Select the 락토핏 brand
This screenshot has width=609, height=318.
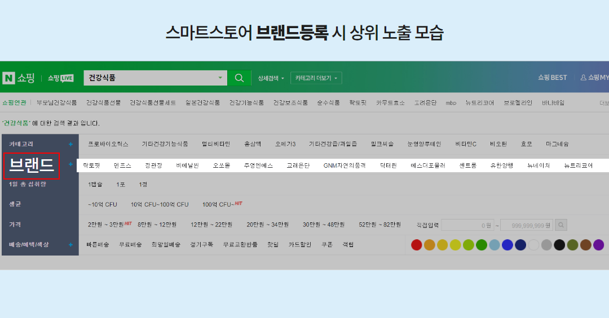(92, 165)
